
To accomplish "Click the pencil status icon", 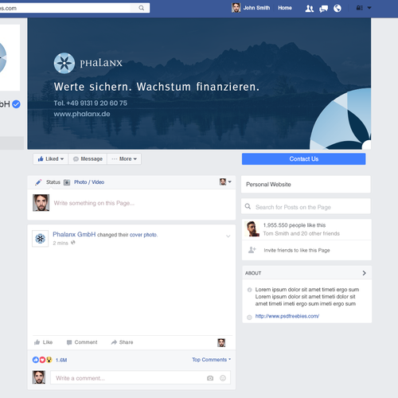I will pyautogui.click(x=38, y=182).
